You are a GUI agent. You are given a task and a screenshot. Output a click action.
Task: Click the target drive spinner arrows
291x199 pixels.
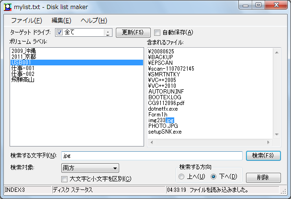coord(108,32)
